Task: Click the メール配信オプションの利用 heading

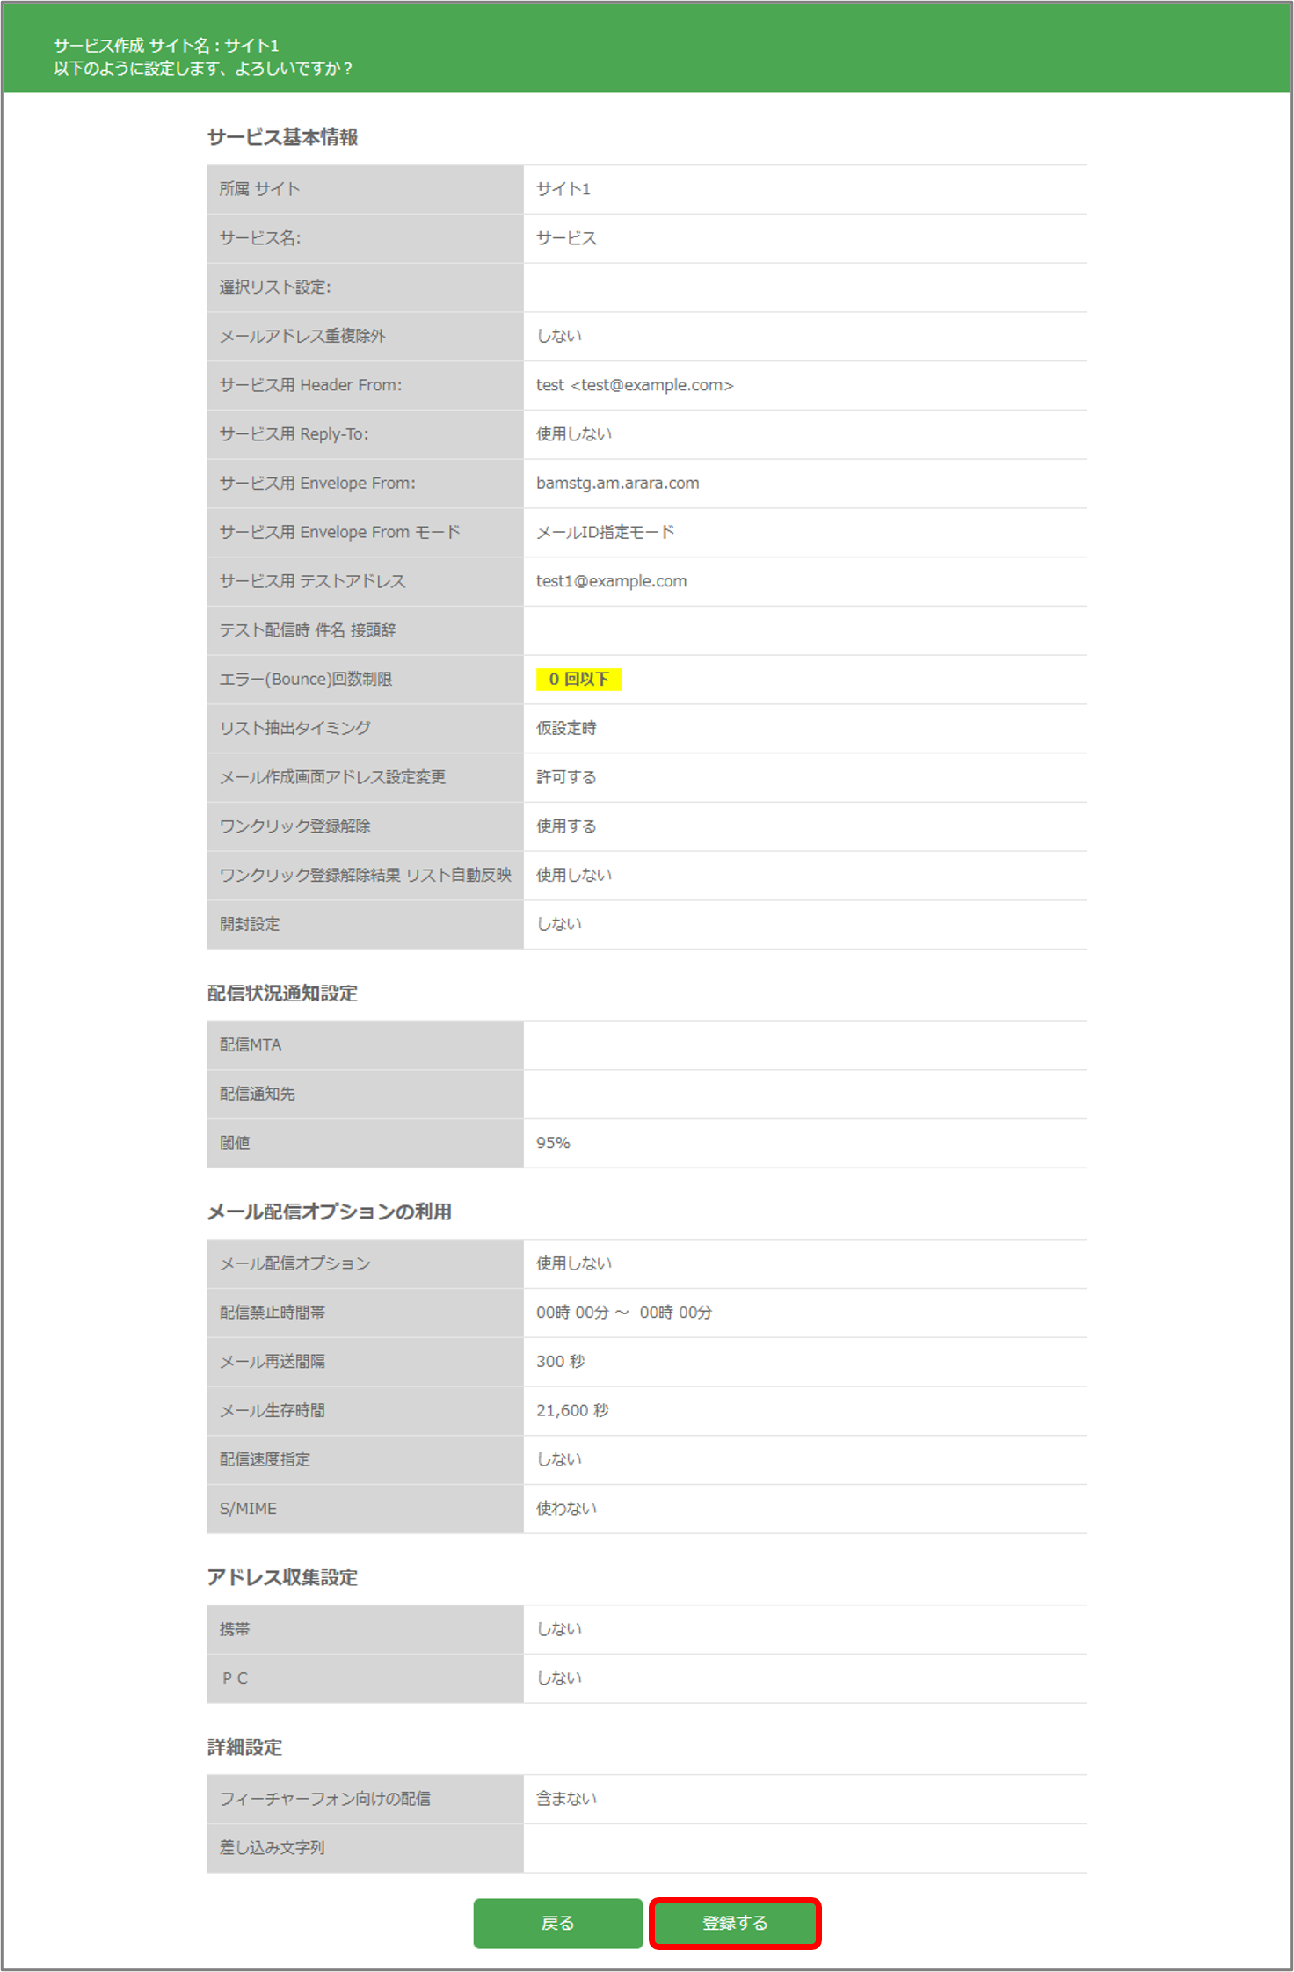Action: pyautogui.click(x=329, y=1212)
